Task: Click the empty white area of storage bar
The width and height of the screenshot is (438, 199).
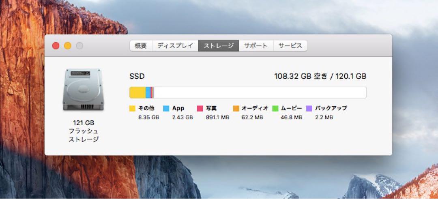Action: [x=260, y=93]
